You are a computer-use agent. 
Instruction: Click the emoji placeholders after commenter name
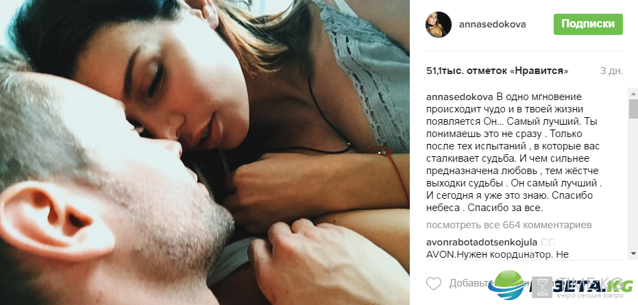point(548,243)
